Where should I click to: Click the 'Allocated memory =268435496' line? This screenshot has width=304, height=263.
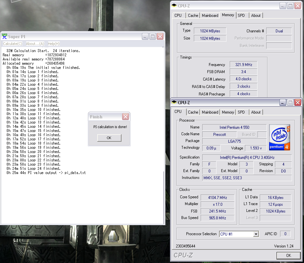click(34, 63)
